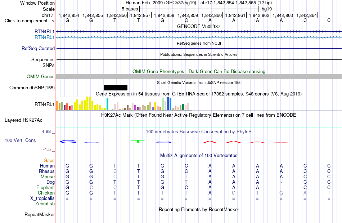The image size is (342, 223).
Task: Click the H3K27Ac Mark ENCODE title
Action: pyautogui.click(x=199, y=115)
